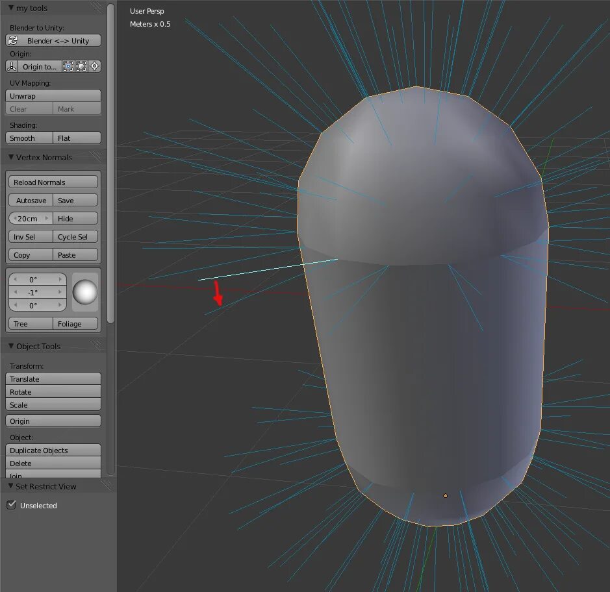Click the Unwrap button
The height and width of the screenshot is (592, 610).
[x=53, y=95]
